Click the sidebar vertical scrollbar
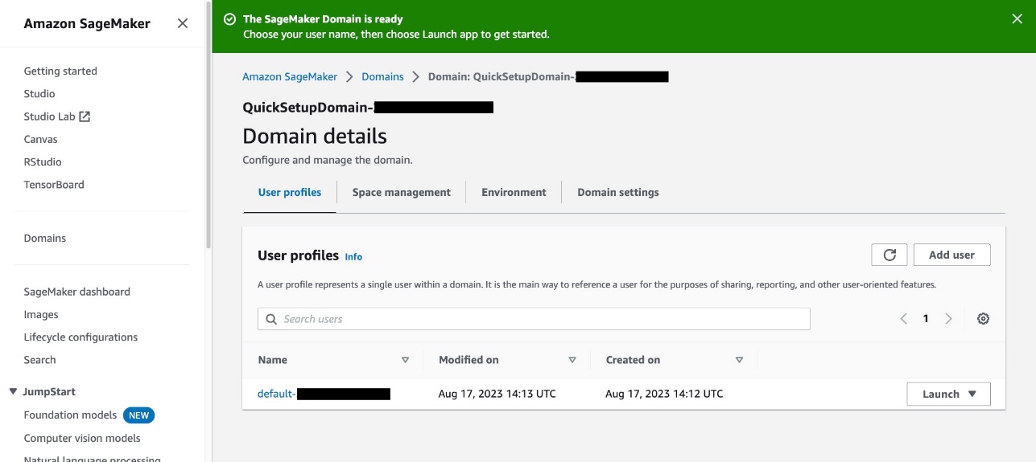Image resolution: width=1036 pixels, height=462 pixels. (x=208, y=125)
